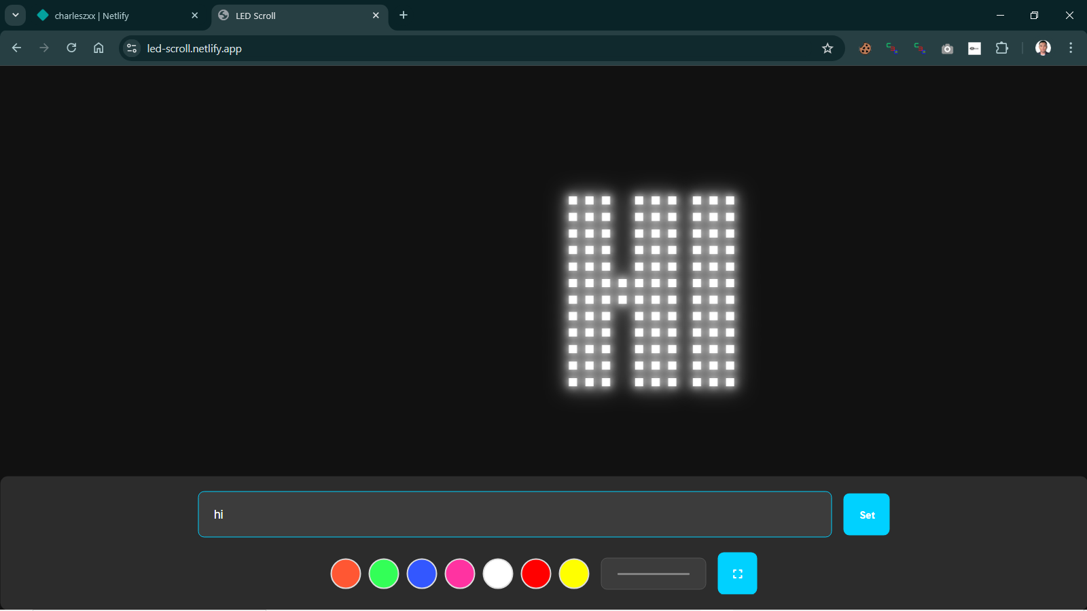Pick the red color swatch
Image resolution: width=1087 pixels, height=611 pixels.
coord(536,574)
